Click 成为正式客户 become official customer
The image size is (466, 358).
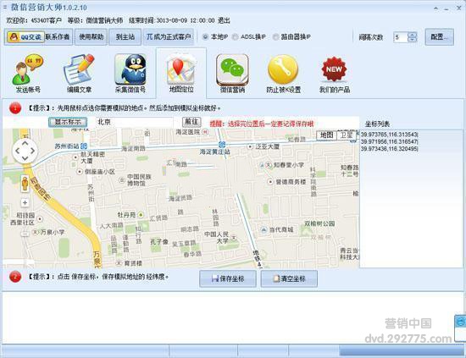pos(169,37)
